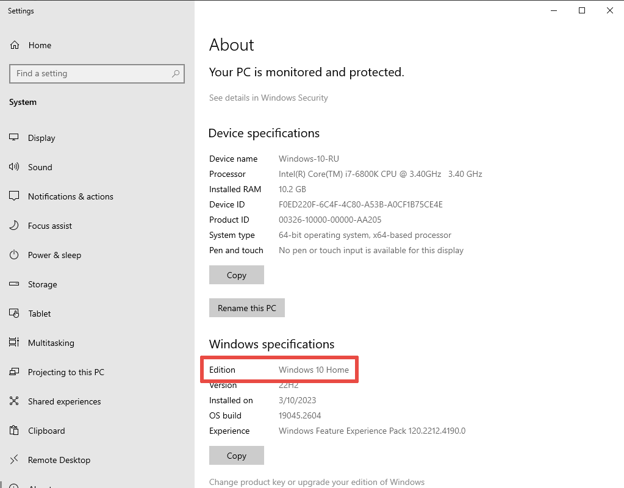Click the Clipboard icon
The height and width of the screenshot is (488, 624).
[14, 430]
